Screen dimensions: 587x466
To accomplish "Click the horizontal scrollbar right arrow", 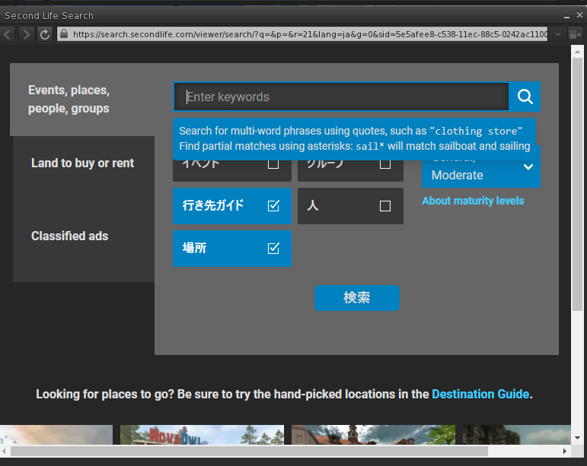I will (x=565, y=451).
